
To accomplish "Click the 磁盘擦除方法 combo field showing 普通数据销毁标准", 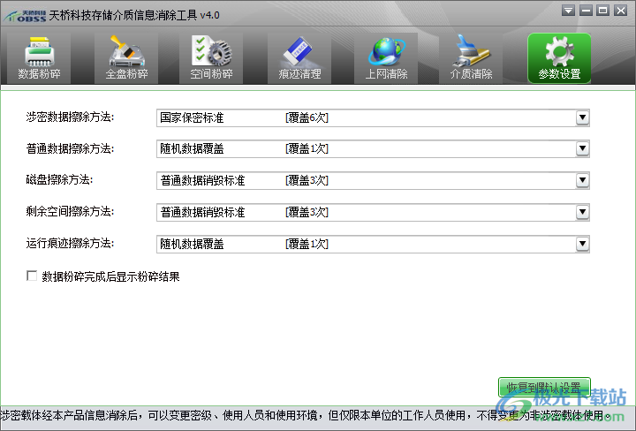I will [x=373, y=180].
